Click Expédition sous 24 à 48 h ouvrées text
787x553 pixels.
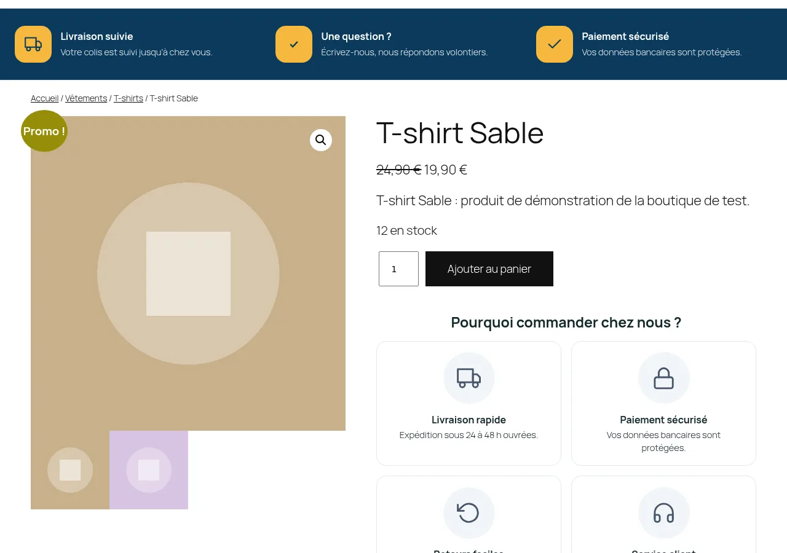click(469, 435)
